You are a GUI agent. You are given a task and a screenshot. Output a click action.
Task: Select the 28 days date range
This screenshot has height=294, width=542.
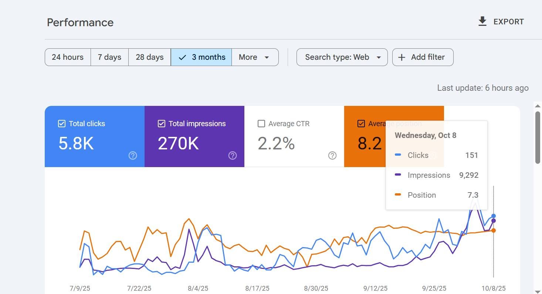[x=149, y=57]
